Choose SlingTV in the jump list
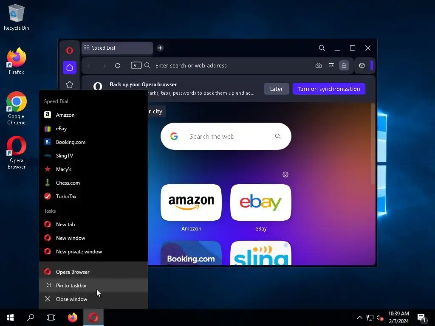 (93, 155)
